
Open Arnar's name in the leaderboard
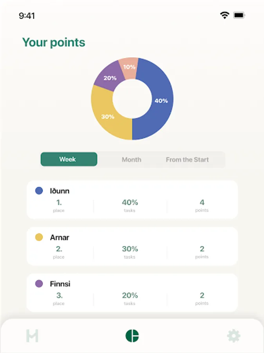click(59, 237)
